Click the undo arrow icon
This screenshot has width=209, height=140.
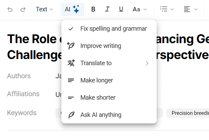click(x=10, y=9)
